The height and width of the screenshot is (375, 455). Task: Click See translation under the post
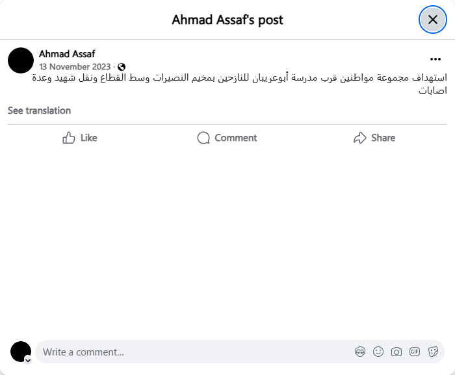pos(39,110)
